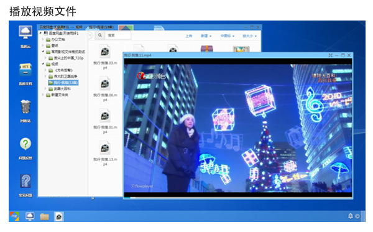Click the notification bell in the taskbar
The height and width of the screenshot is (232, 373).
[351, 216]
